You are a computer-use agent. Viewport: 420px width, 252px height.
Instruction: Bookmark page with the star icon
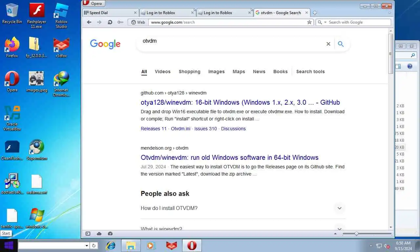coord(309,22)
